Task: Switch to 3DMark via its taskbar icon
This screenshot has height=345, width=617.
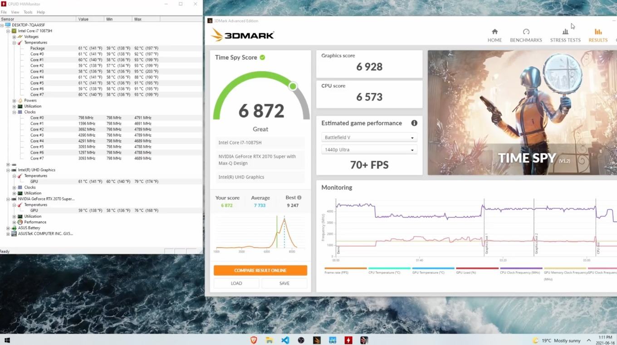Action: pos(317,340)
